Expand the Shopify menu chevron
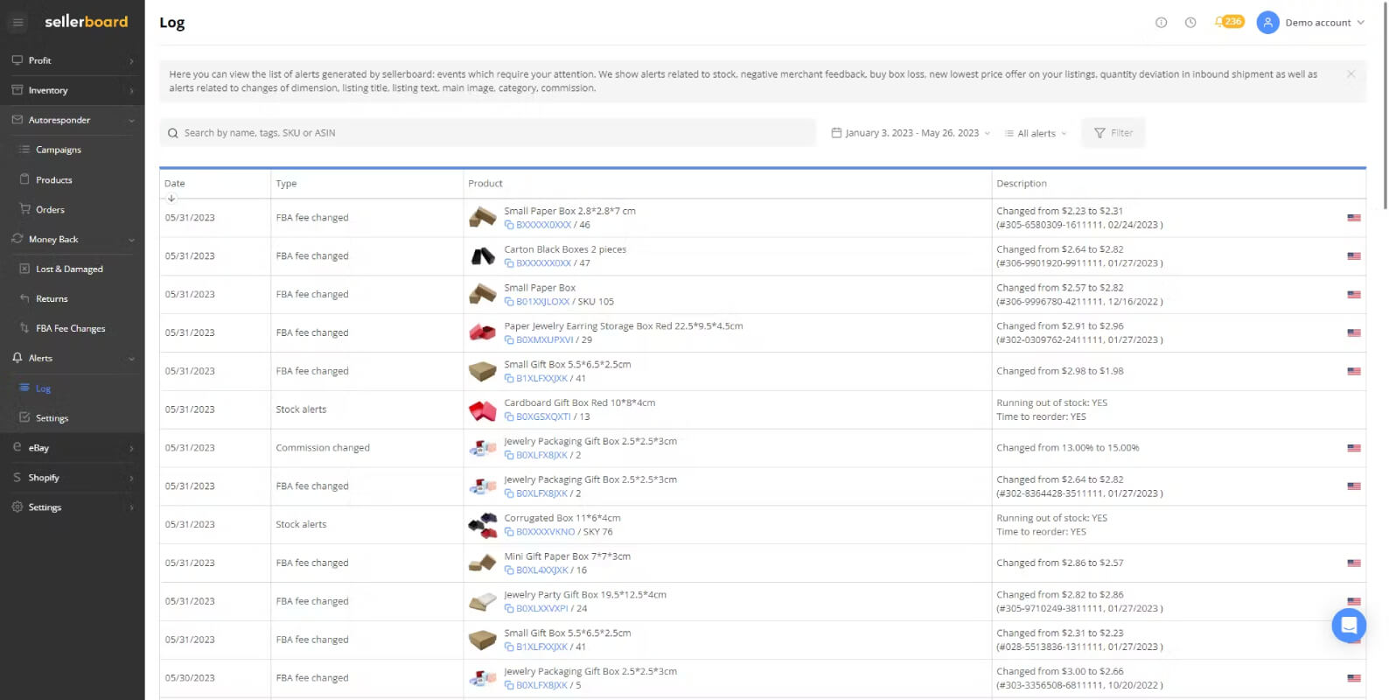The width and height of the screenshot is (1389, 700). 131,478
